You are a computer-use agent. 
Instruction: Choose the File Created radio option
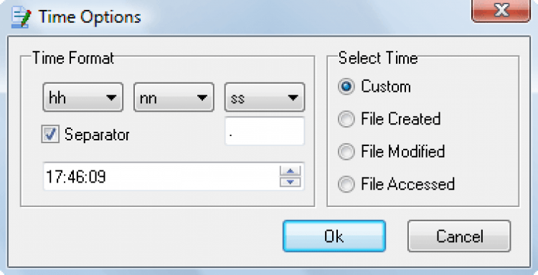tap(346, 119)
